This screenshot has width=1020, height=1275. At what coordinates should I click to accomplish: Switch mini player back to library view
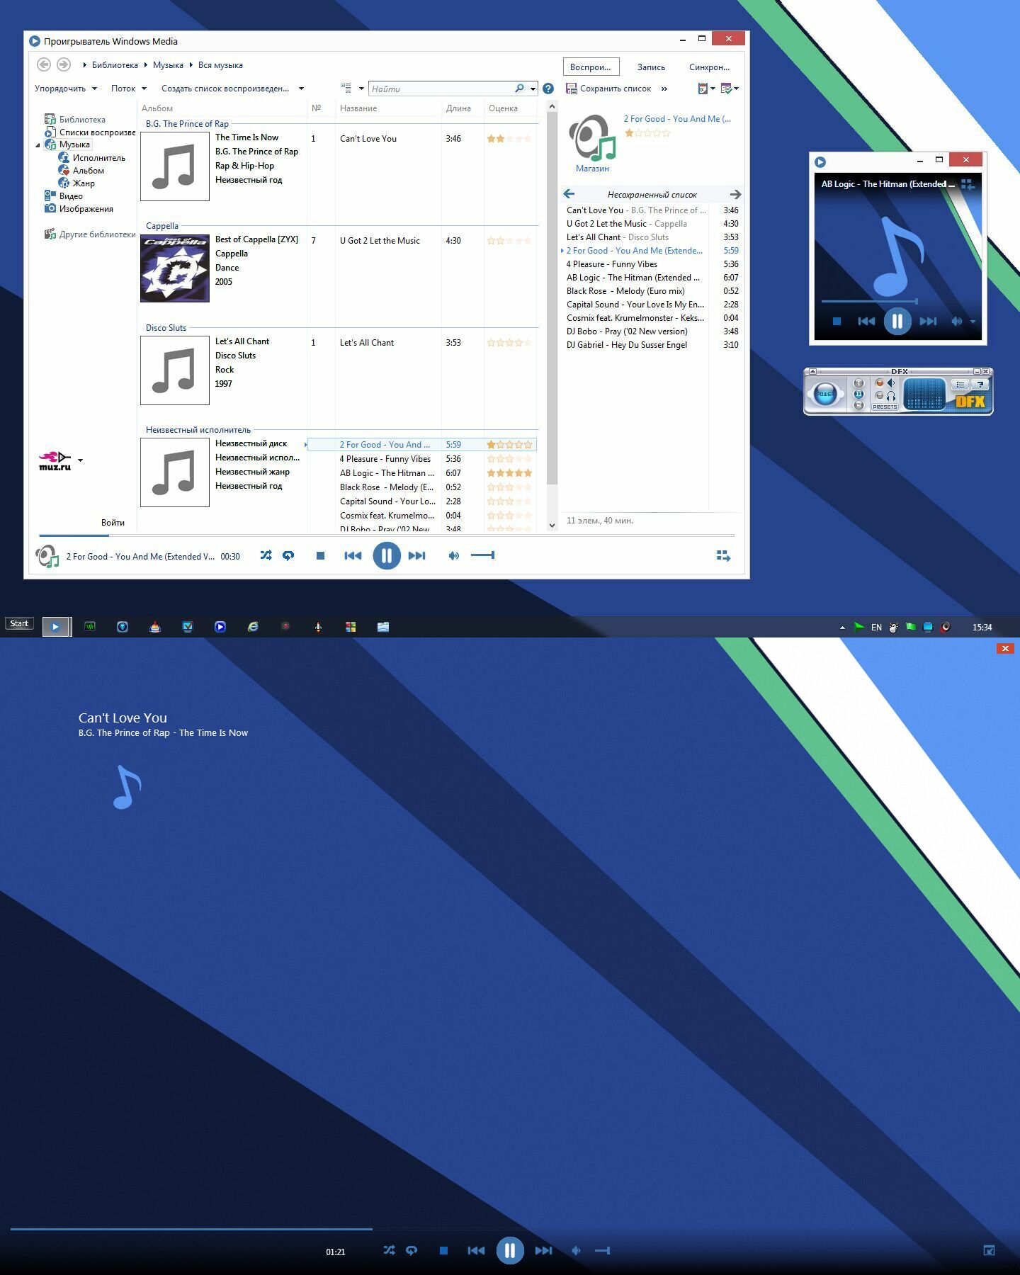(x=968, y=184)
